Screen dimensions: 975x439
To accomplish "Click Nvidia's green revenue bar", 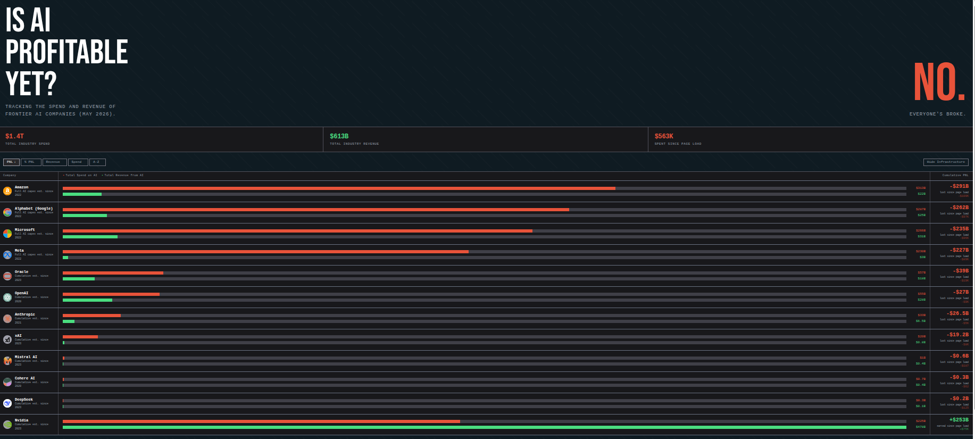I will coord(485,427).
